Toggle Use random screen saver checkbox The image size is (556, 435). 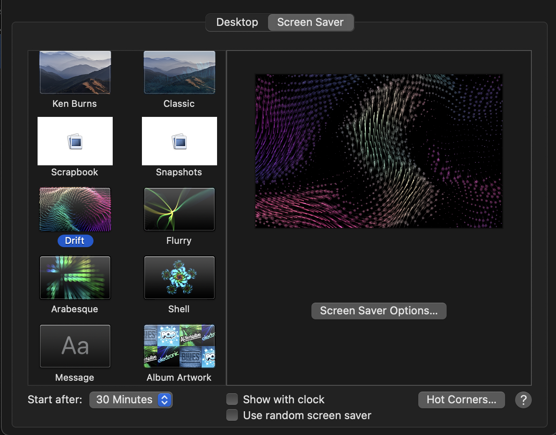point(232,415)
